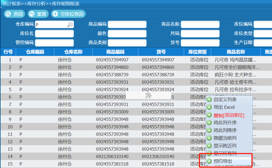Image resolution: width=272 pixels, height=168 pixels.
Task: Click the 管控编码 input field
Action: (55, 43)
